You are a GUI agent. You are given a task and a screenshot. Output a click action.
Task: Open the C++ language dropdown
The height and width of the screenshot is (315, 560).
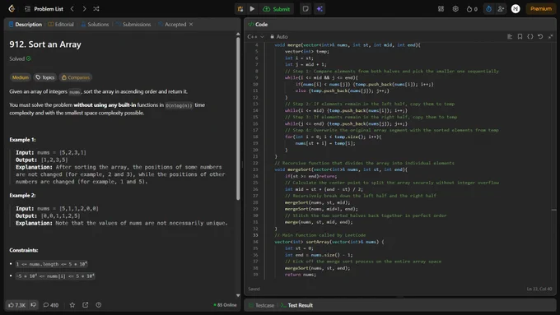coord(255,36)
